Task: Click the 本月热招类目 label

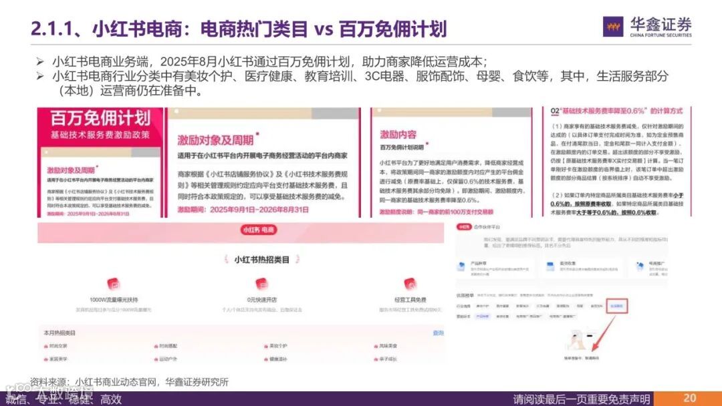Action: coord(59,333)
